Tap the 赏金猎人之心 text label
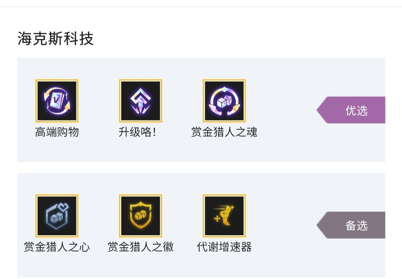This screenshot has width=402, height=279. 57,247
